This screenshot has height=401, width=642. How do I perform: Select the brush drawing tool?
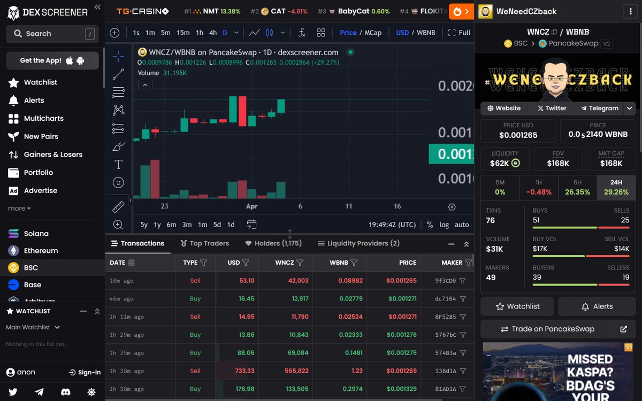click(x=118, y=146)
